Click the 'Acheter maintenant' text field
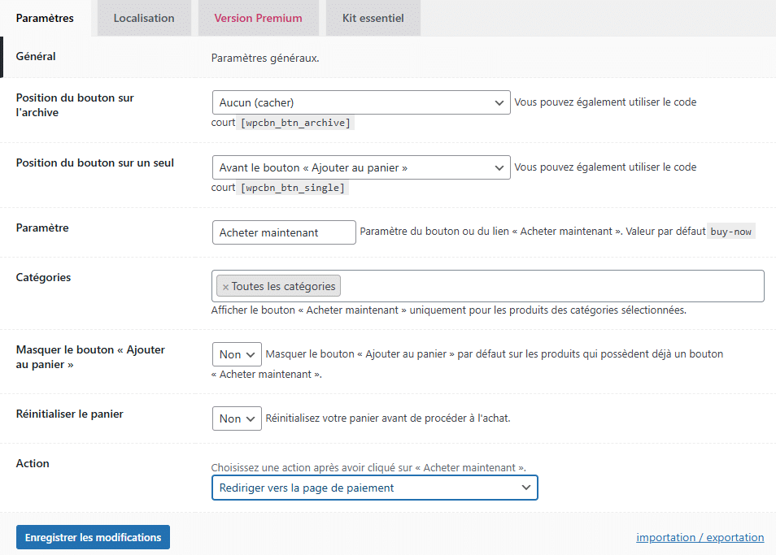Image resolution: width=776 pixels, height=555 pixels. pyautogui.click(x=283, y=232)
